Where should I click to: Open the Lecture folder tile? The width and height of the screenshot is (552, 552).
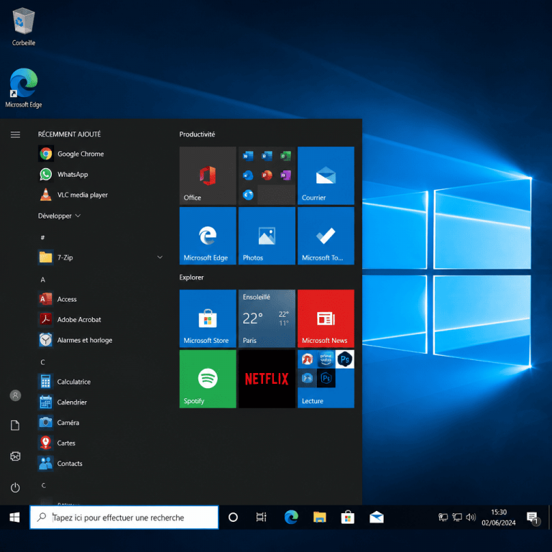coord(326,379)
